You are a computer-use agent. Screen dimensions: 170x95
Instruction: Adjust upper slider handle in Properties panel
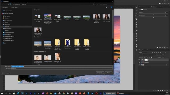coord(154,14)
